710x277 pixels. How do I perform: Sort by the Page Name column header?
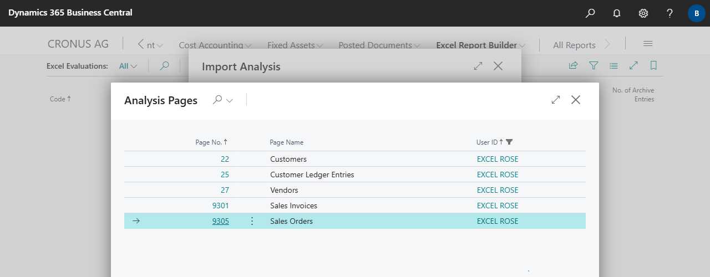click(x=287, y=142)
